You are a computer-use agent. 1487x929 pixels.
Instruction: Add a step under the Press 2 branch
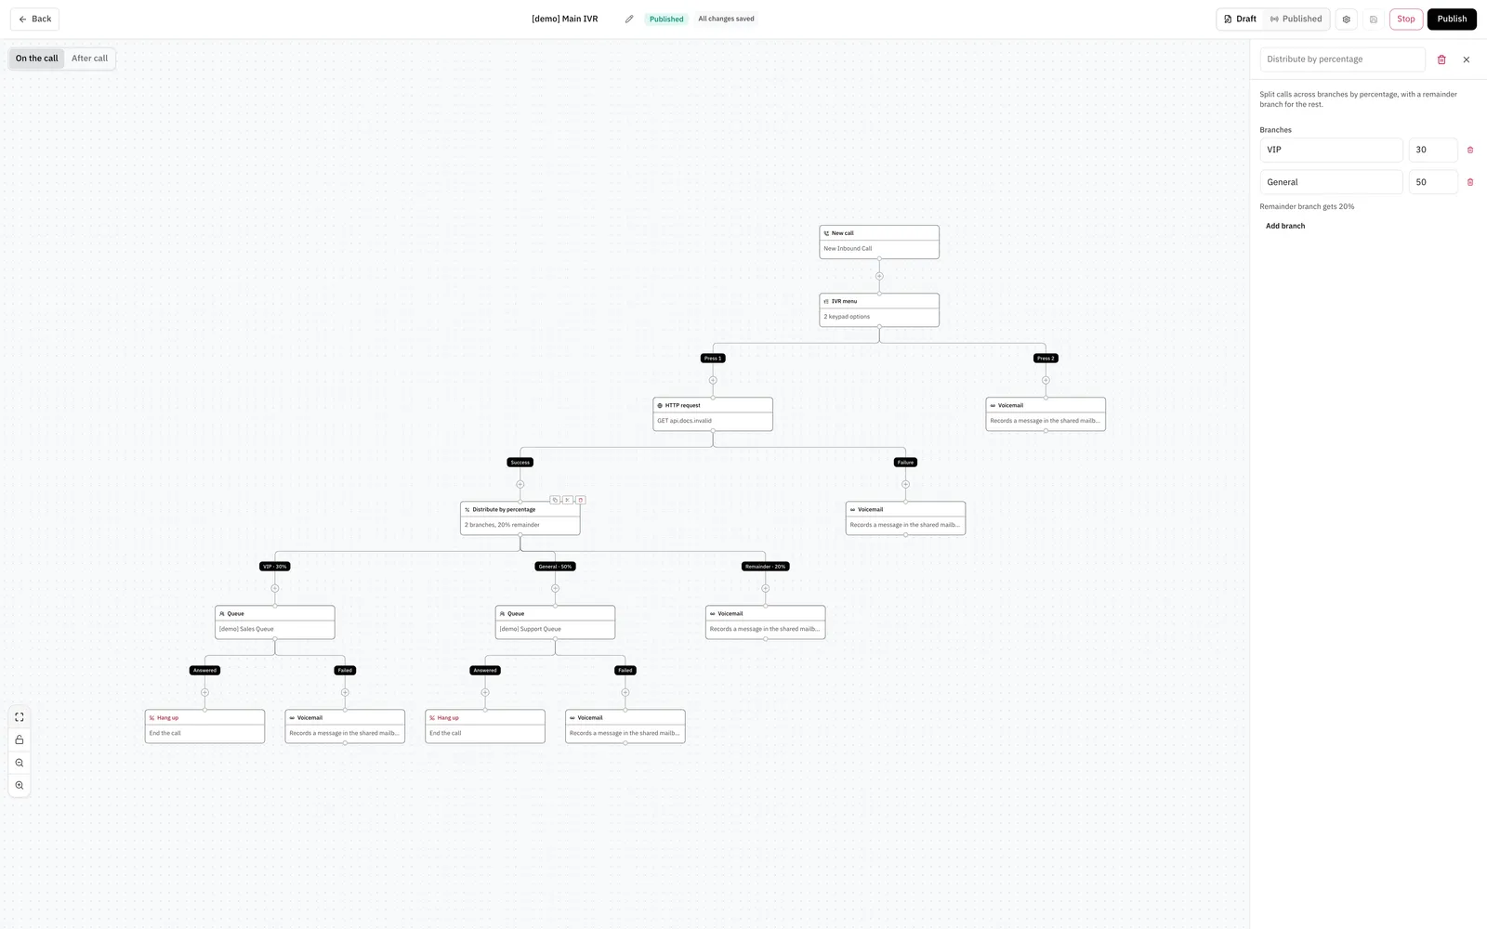[x=1046, y=380]
